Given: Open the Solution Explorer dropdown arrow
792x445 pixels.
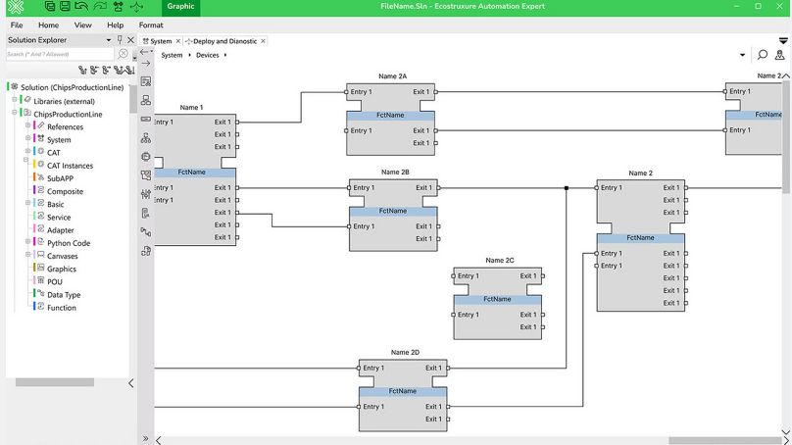Looking at the screenshot, I should 108,40.
